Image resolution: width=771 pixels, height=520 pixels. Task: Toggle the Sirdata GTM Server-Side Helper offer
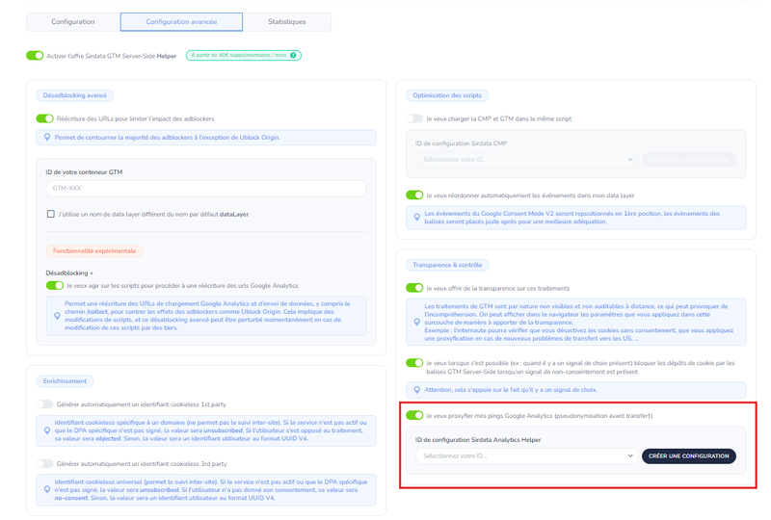(x=35, y=56)
